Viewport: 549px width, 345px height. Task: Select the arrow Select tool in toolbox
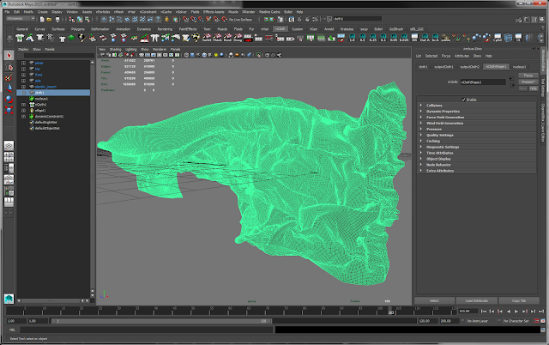click(x=9, y=55)
